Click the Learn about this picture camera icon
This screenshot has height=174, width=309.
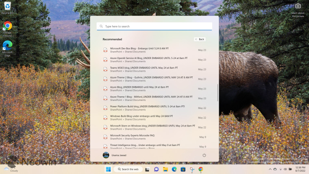pyautogui.click(x=298, y=6)
